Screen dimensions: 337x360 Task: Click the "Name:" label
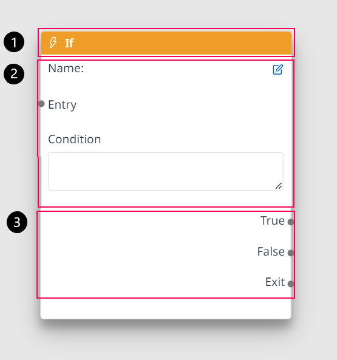click(66, 68)
